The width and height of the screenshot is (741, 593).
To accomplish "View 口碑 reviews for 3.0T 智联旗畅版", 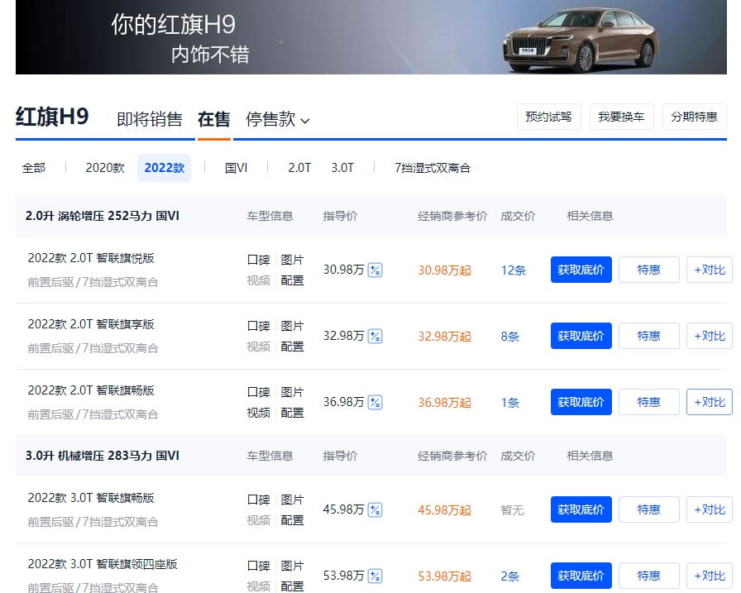I will point(259,500).
